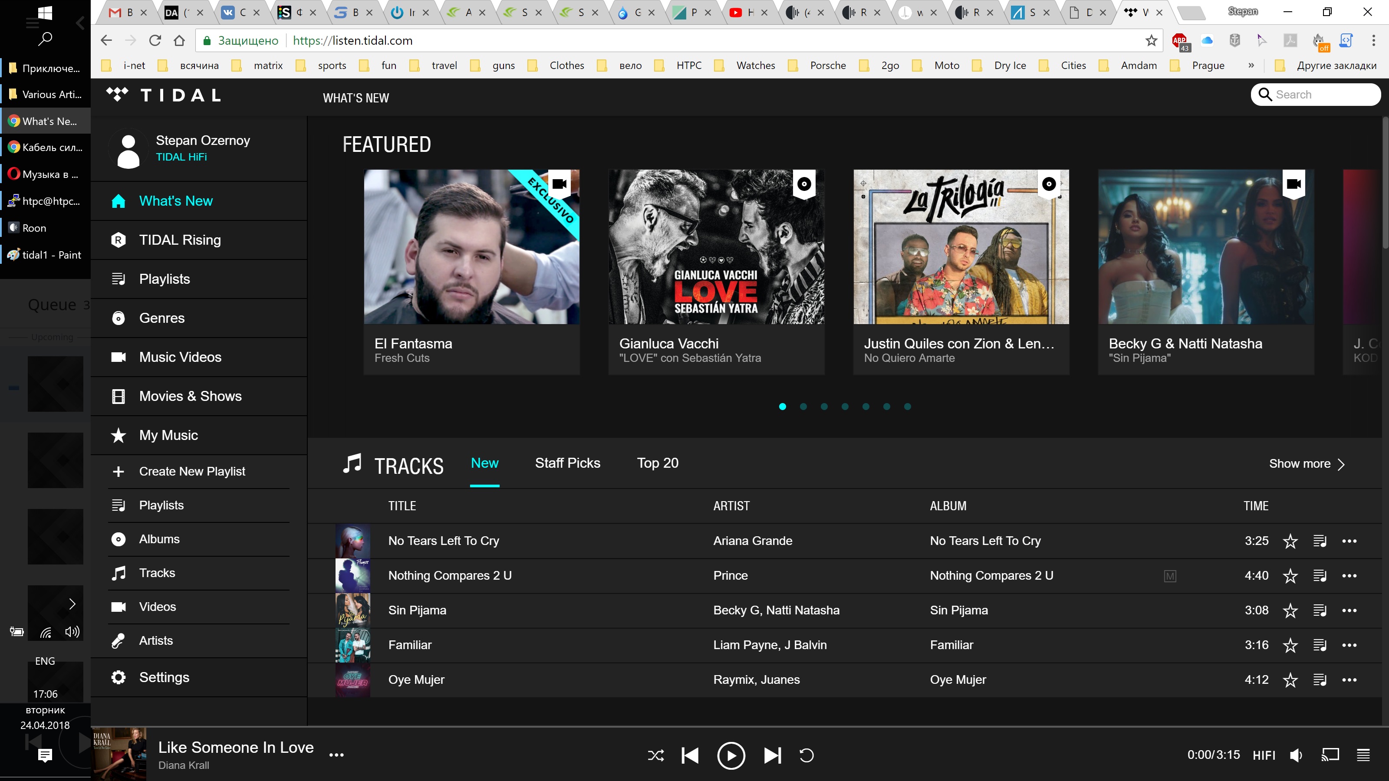The image size is (1389, 781).
Task: Add Familiar to playlist icon
Action: (x=1320, y=646)
